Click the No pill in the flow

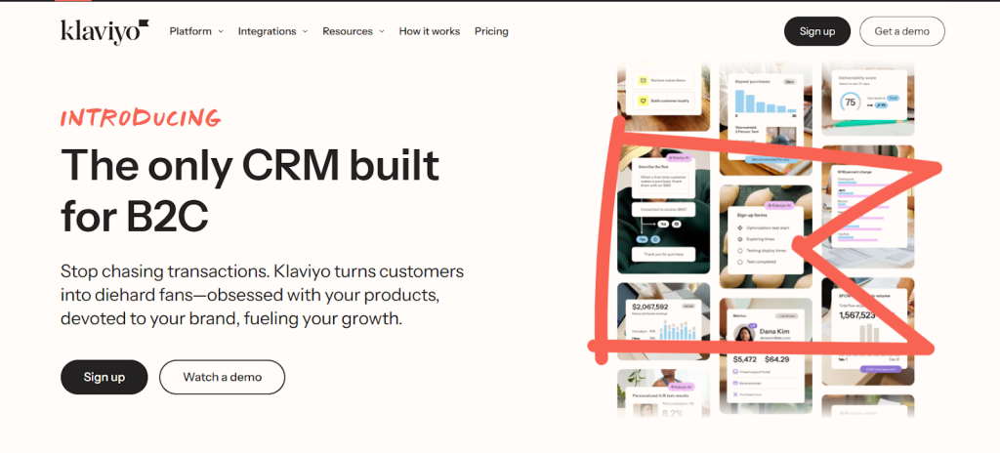tap(663, 224)
